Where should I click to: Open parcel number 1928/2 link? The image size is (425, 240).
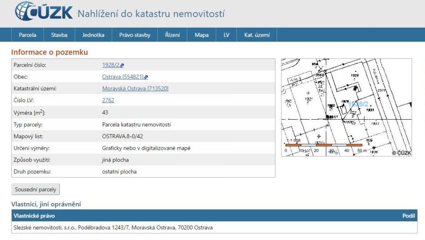point(110,65)
